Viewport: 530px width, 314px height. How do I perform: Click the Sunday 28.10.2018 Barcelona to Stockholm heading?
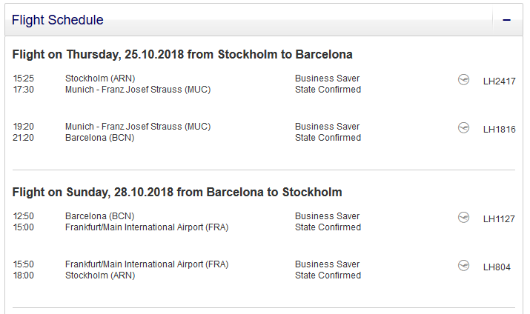coord(177,192)
